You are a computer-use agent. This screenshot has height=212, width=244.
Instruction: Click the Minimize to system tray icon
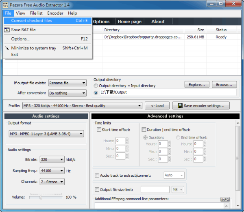pos(7,48)
